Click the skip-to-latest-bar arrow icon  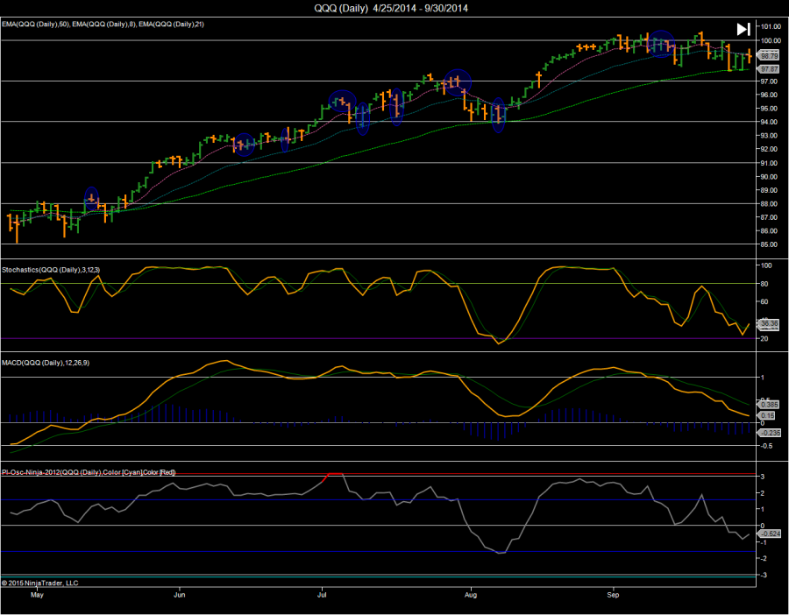point(743,29)
